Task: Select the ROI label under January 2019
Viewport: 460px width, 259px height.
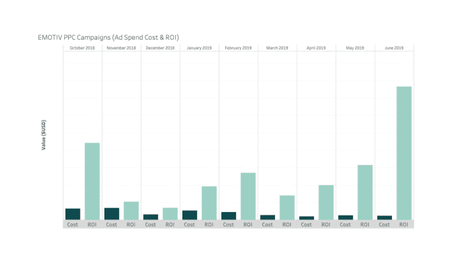Action: coord(209,225)
